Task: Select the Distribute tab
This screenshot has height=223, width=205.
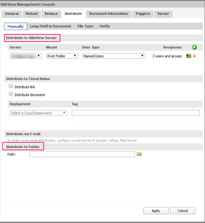Action: [x=73, y=14]
